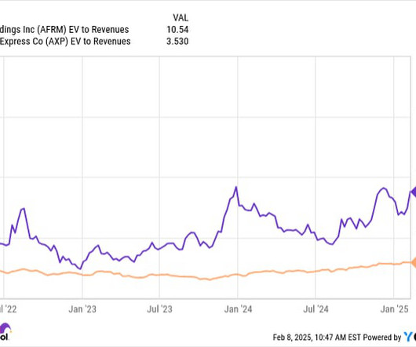416x347 pixels.
Task: Click the purple diamond end marker for AFRM
Action: (414, 192)
